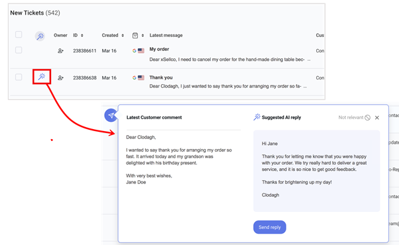Screen dimensions: 399x245
Task: Click the Suggested AI reply heading
Action: [x=281, y=117]
